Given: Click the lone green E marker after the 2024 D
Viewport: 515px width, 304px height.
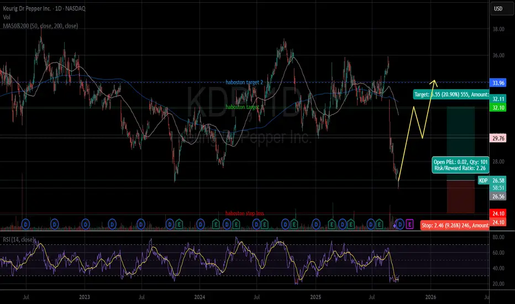Looking at the screenshot, I should (x=216, y=224).
